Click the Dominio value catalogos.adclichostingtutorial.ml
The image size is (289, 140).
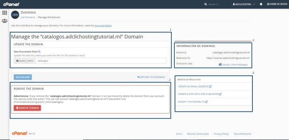(231, 52)
